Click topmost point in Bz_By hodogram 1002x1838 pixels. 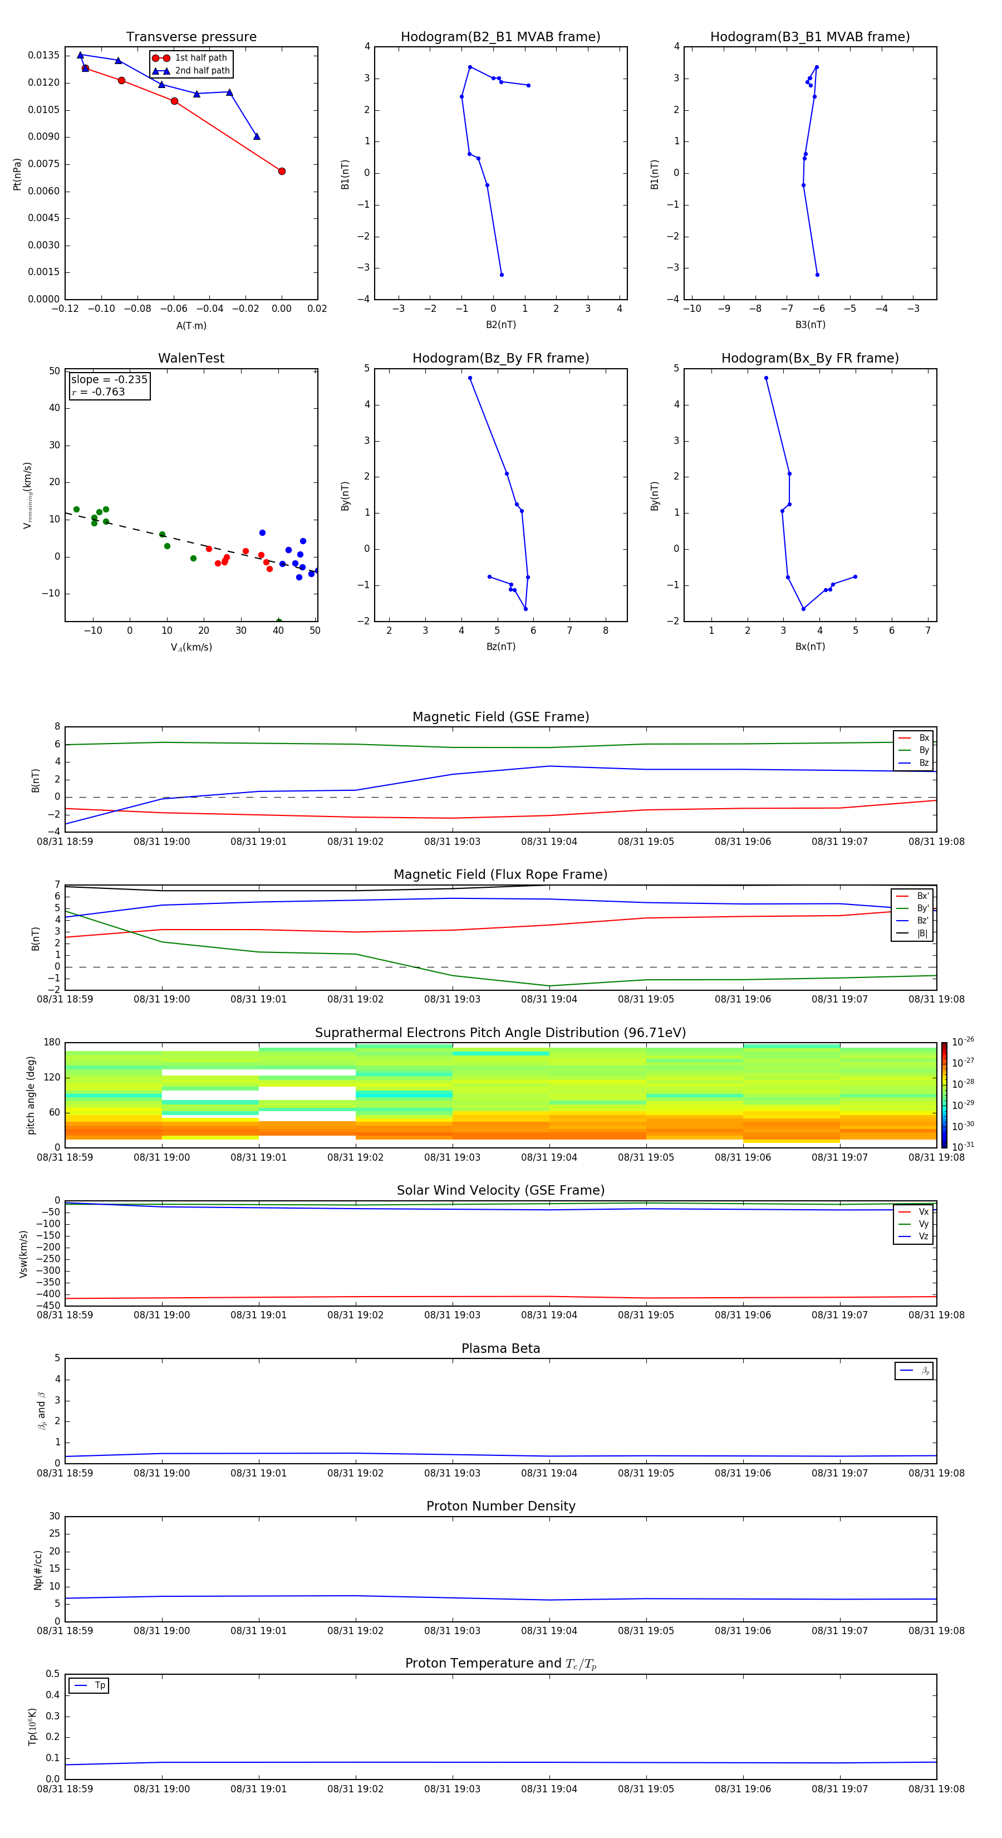(470, 378)
